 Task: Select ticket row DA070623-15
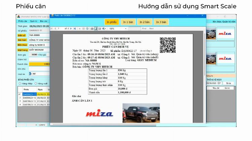tap(34, 101)
